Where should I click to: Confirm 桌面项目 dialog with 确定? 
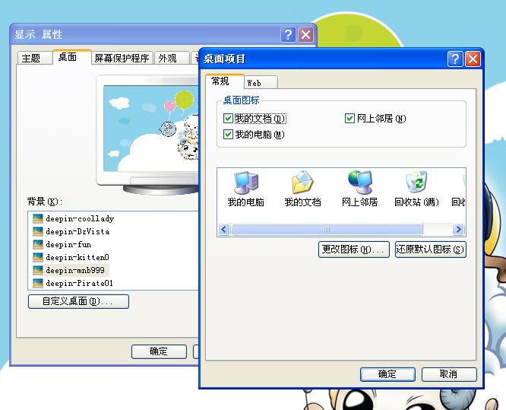point(387,374)
